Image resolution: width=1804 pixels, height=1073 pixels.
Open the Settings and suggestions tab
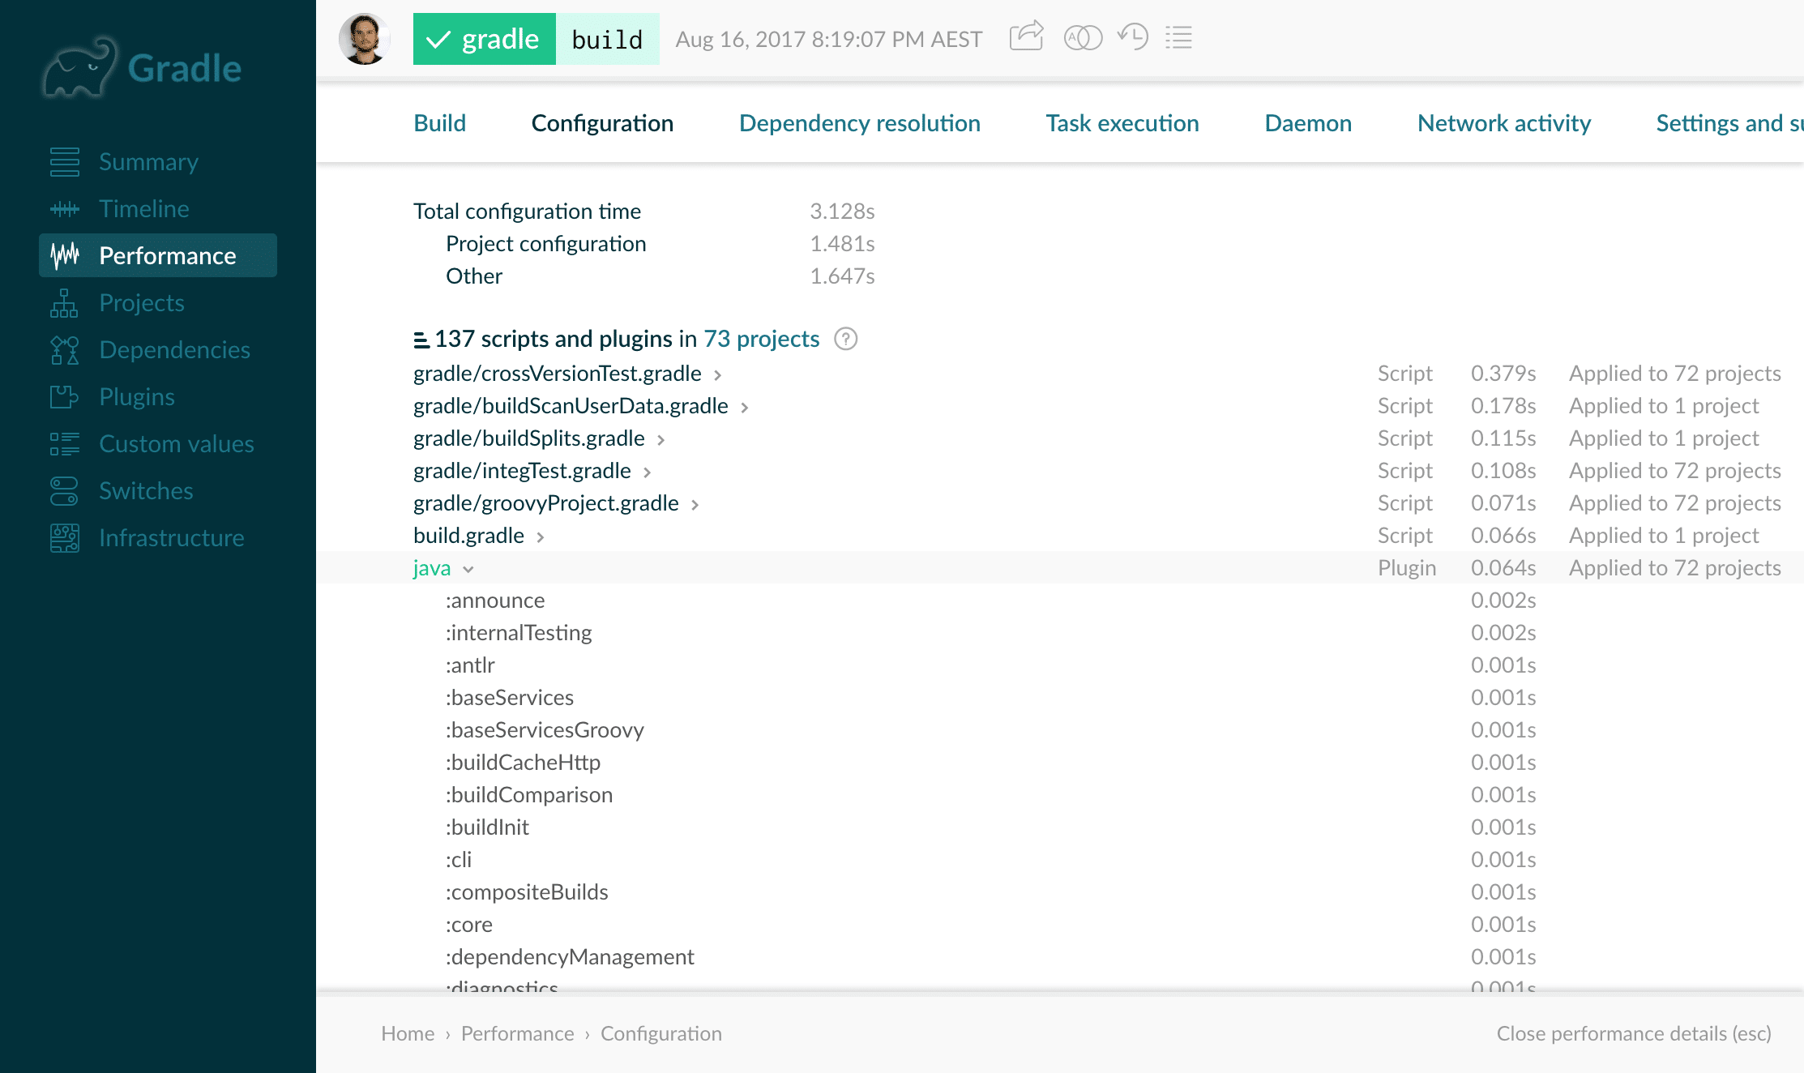pyautogui.click(x=1729, y=123)
